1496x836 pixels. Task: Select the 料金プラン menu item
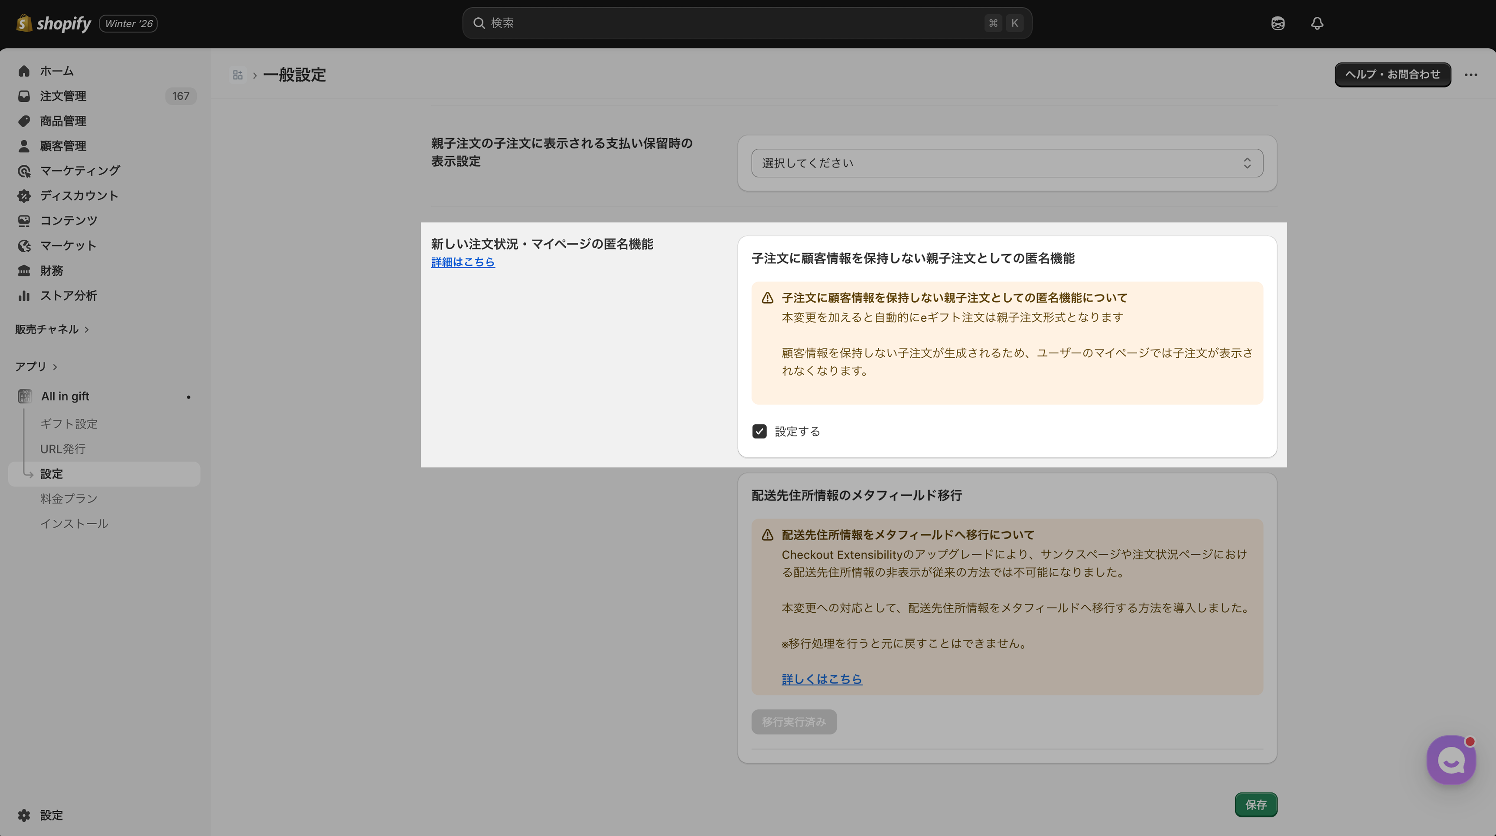pos(68,499)
